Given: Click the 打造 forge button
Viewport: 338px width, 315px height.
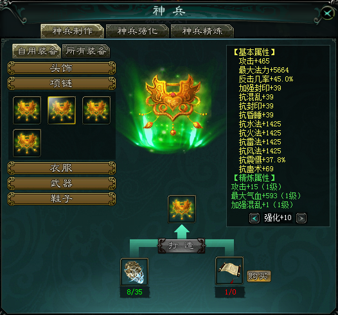Looking at the screenshot, I should click(x=181, y=246).
